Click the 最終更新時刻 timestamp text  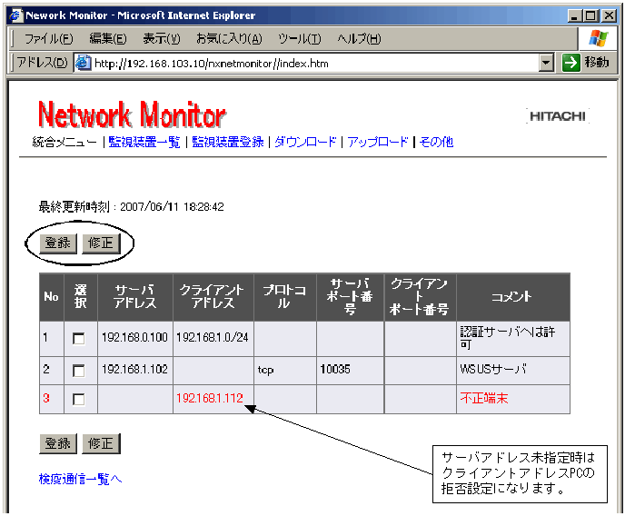pos(131,206)
